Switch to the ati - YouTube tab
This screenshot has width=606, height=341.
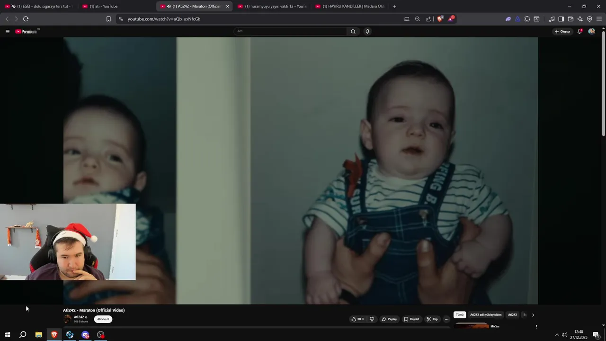tap(117, 6)
